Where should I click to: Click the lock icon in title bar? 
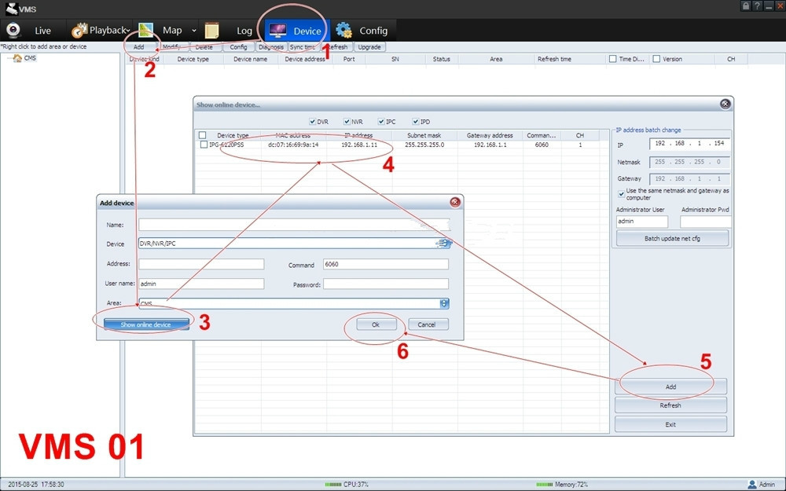tap(746, 6)
